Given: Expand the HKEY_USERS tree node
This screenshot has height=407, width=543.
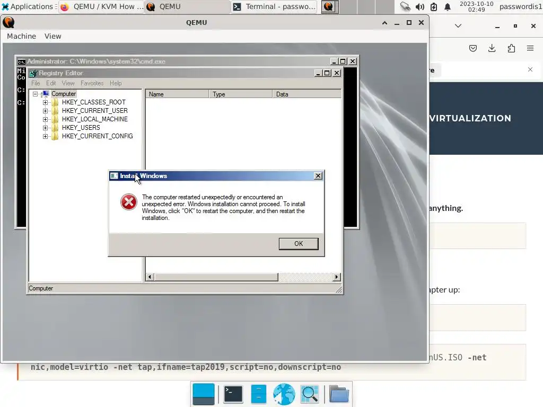Looking at the screenshot, I should coord(45,128).
